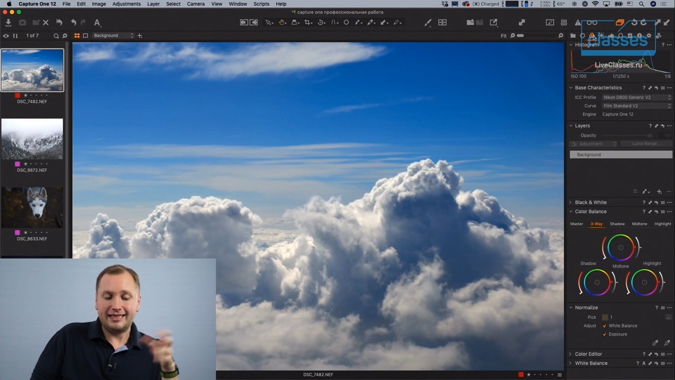Toggle the Grid overlay icon
This screenshot has height=380, width=675.
click(x=564, y=23)
